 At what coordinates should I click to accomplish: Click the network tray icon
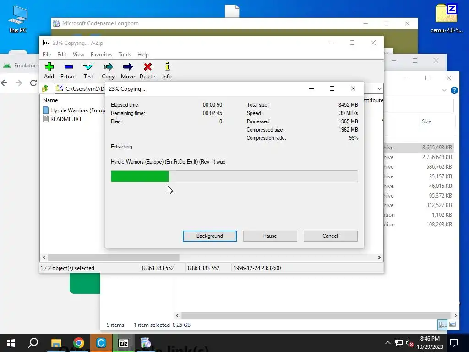[x=399, y=343]
